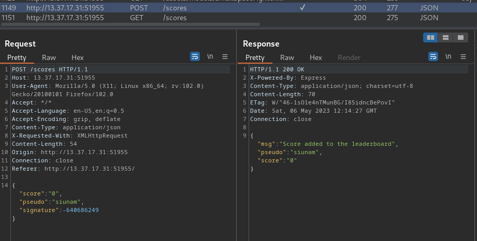Switch Response panel to Raw tab

287,57
